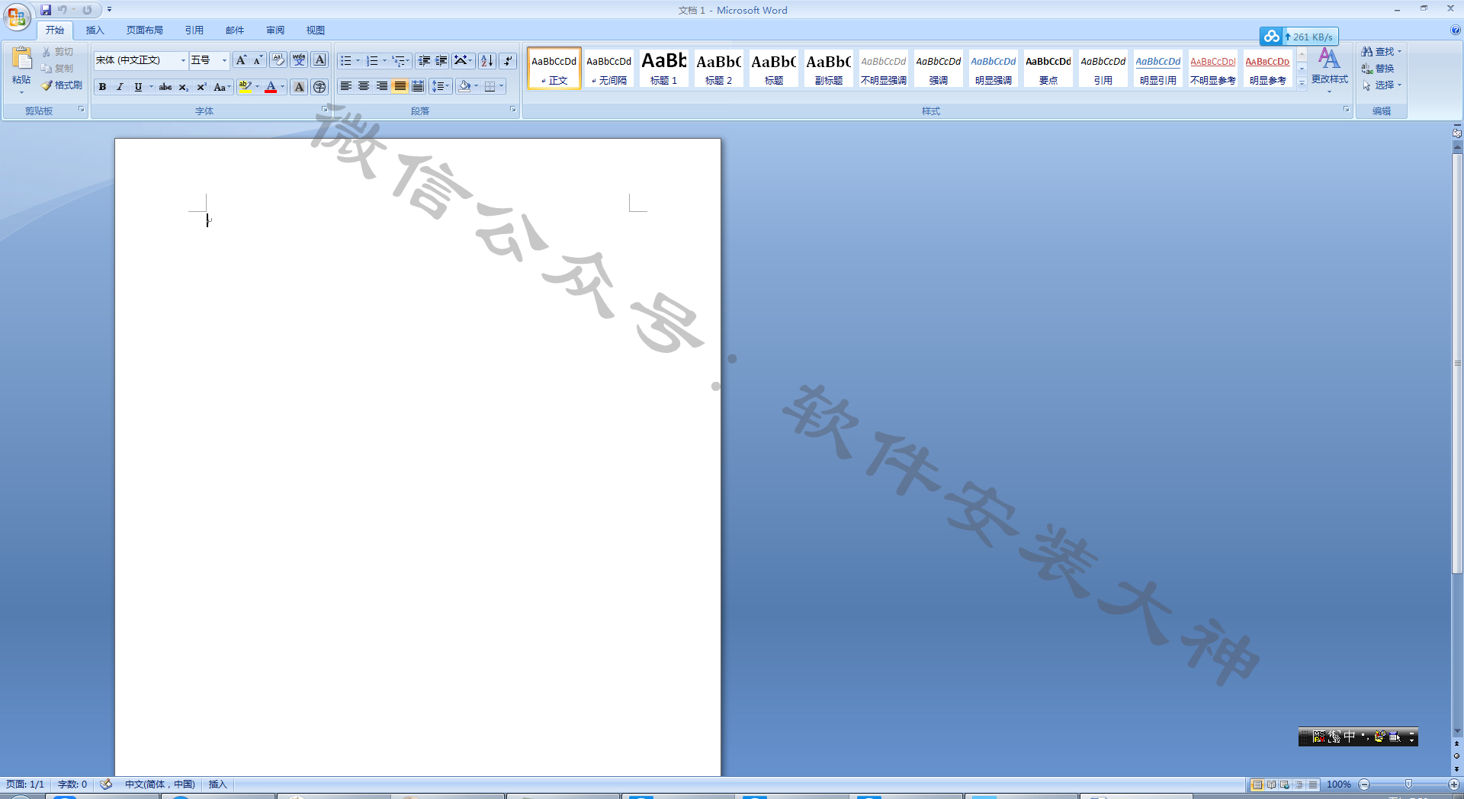The height and width of the screenshot is (799, 1464).
Task: Clear formatting with the eraser icon
Action: pos(278,60)
